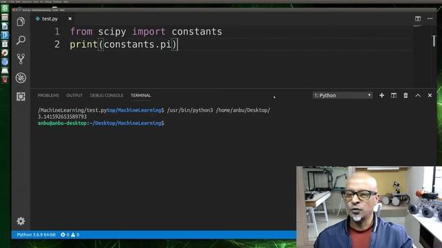
Task: Open the top green dock icon
Action: click(x=5, y=8)
